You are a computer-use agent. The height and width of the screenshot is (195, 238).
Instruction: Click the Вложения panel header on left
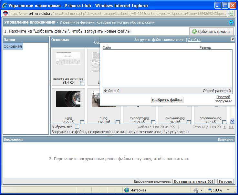pos(13,139)
